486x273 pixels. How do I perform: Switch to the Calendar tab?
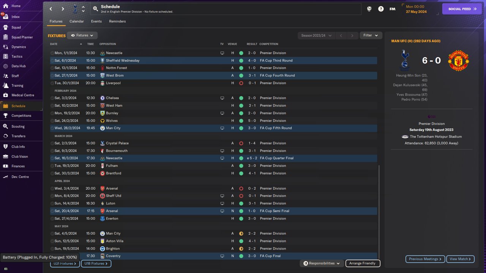coord(77,22)
